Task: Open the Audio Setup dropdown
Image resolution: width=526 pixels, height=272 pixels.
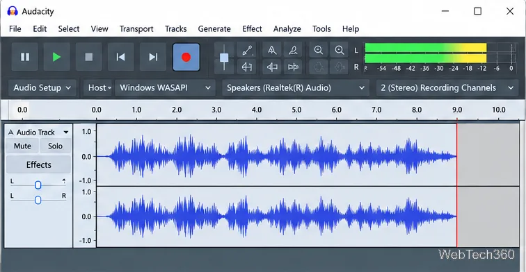Action: [x=42, y=88]
